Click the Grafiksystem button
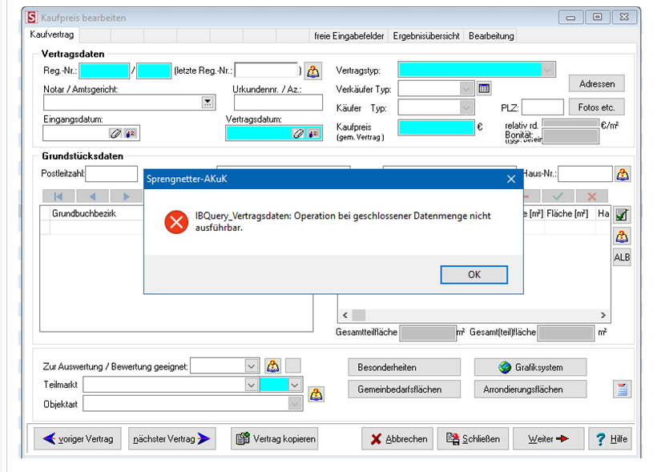This screenshot has height=472, width=661. point(530,368)
